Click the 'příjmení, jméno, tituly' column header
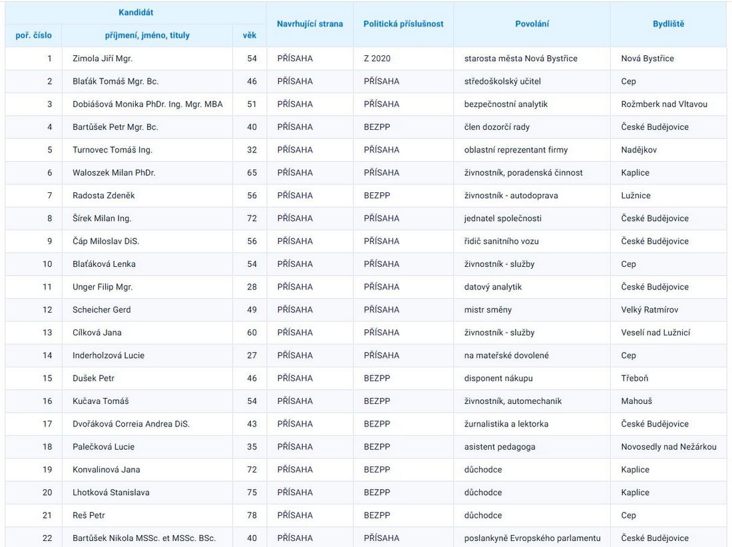This screenshot has height=547, width=732. [x=147, y=35]
